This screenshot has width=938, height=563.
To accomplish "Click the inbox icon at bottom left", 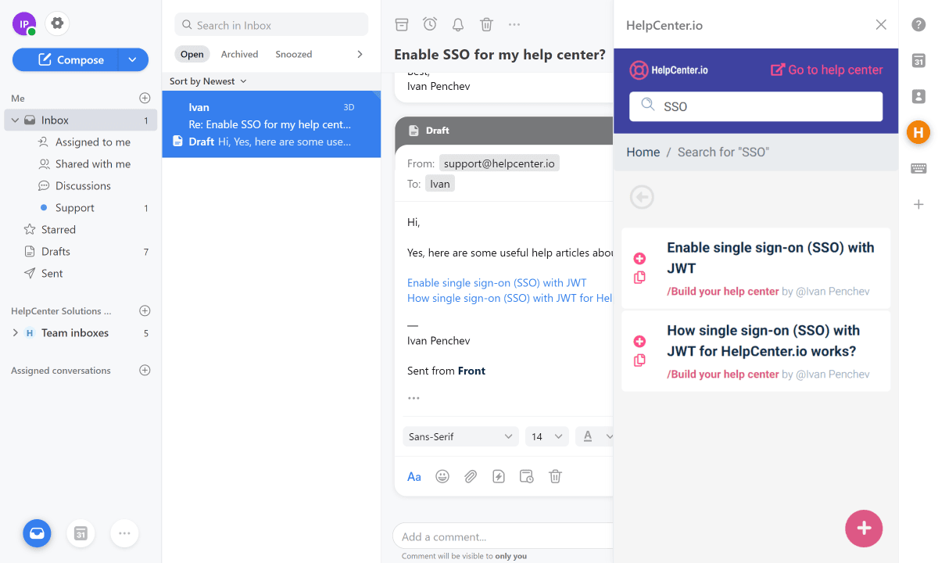I will 37,533.
